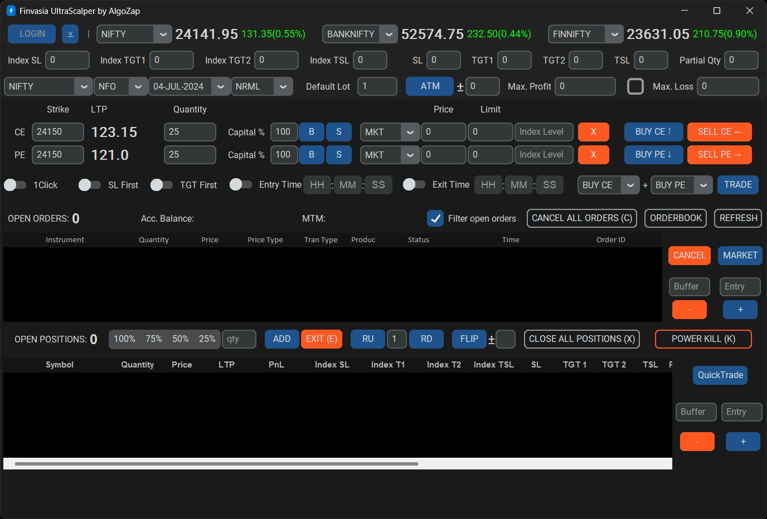767x519 pixels.
Task: Click SELL PE → button
Action: (720, 155)
